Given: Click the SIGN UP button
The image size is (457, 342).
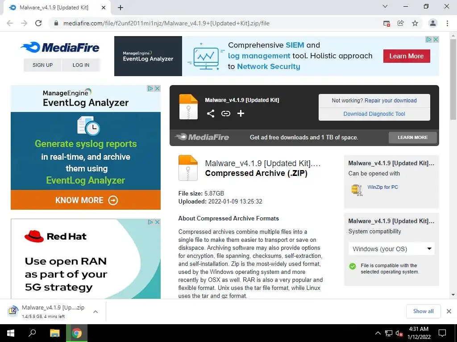Looking at the screenshot, I should [x=42, y=65].
